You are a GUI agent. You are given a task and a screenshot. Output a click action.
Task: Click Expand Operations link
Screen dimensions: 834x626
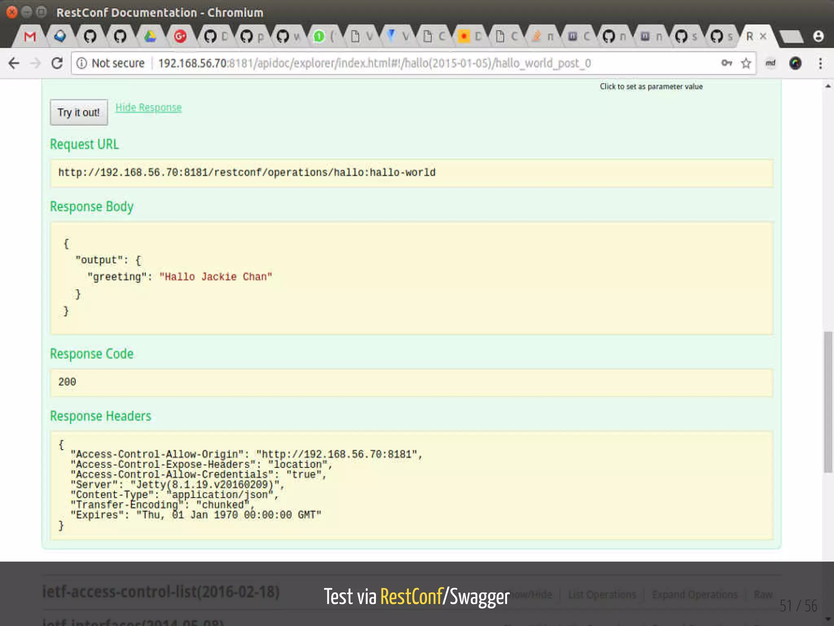(x=695, y=595)
